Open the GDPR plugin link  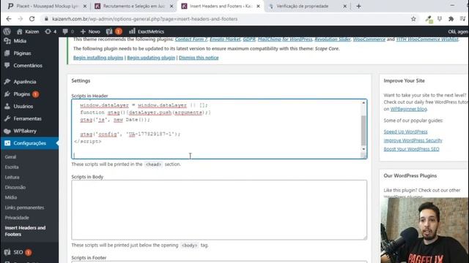coord(249,39)
